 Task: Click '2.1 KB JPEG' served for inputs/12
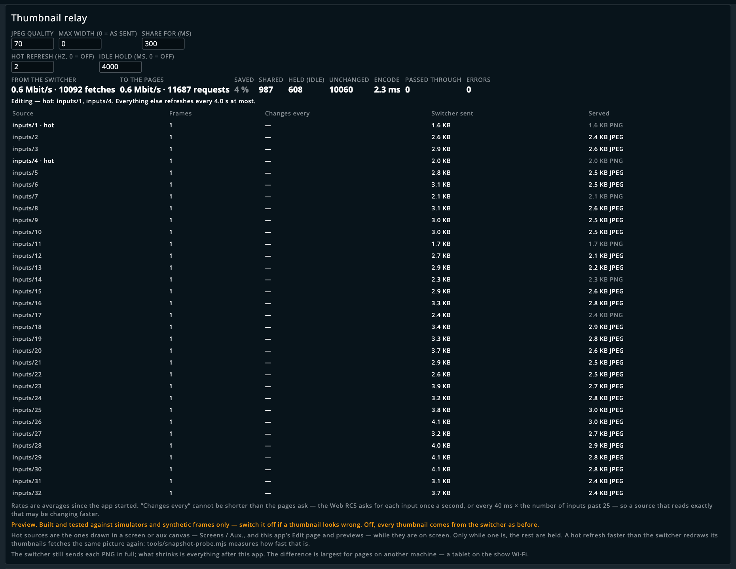point(606,256)
